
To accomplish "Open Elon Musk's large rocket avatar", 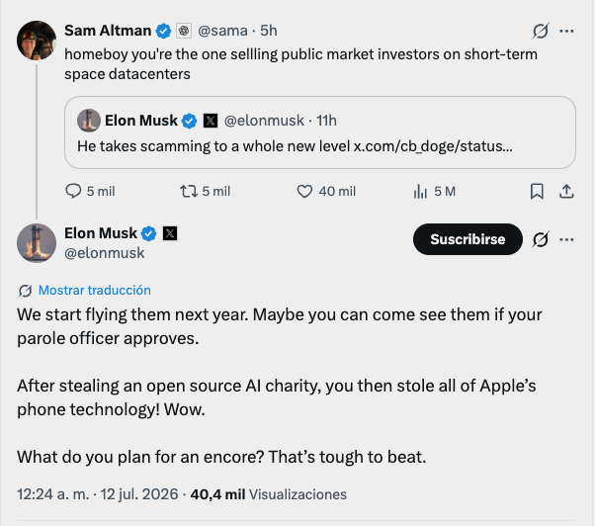I will click(37, 243).
